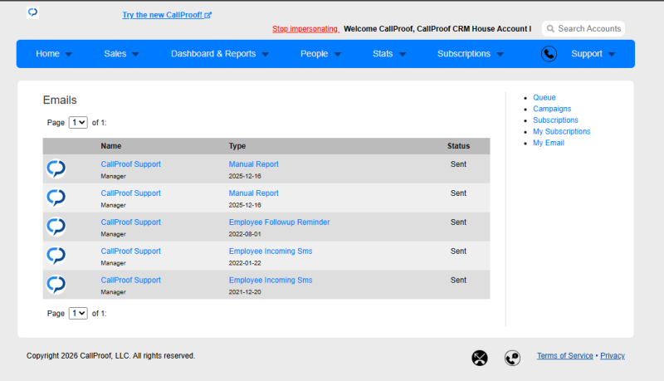The height and width of the screenshot is (381, 664).
Task: Click the Name column header
Action: pyautogui.click(x=111, y=146)
